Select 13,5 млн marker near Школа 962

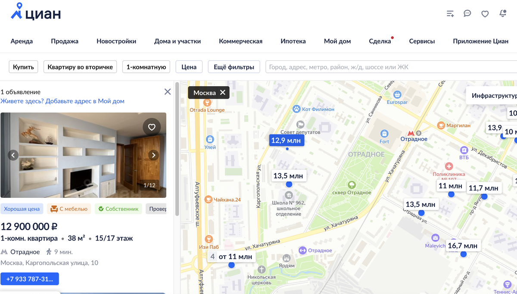(288, 176)
